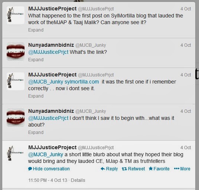Click MJJJusticeProject avatar in top tweet

(16, 15)
